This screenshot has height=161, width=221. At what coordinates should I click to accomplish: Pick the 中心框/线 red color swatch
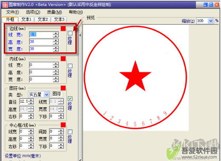63,125
